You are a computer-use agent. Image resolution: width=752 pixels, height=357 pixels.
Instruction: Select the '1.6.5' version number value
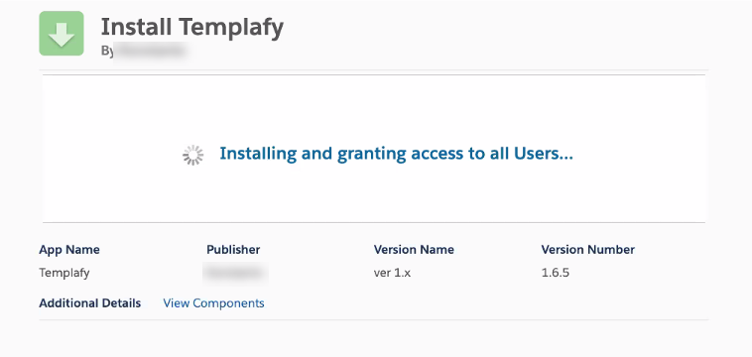(556, 273)
